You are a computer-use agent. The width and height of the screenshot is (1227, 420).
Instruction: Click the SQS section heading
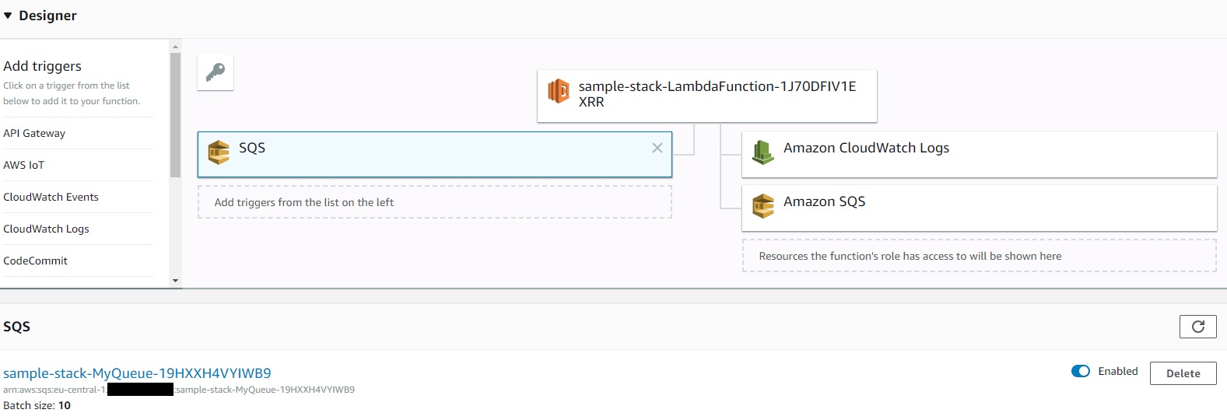[x=16, y=327]
